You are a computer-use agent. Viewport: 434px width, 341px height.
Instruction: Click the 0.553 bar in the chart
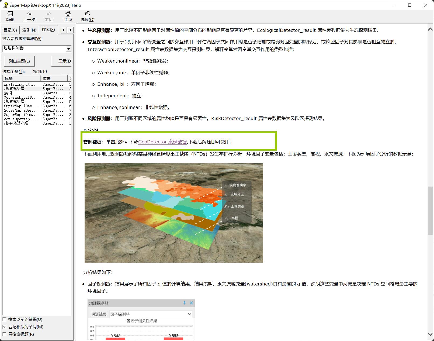(x=173, y=339)
